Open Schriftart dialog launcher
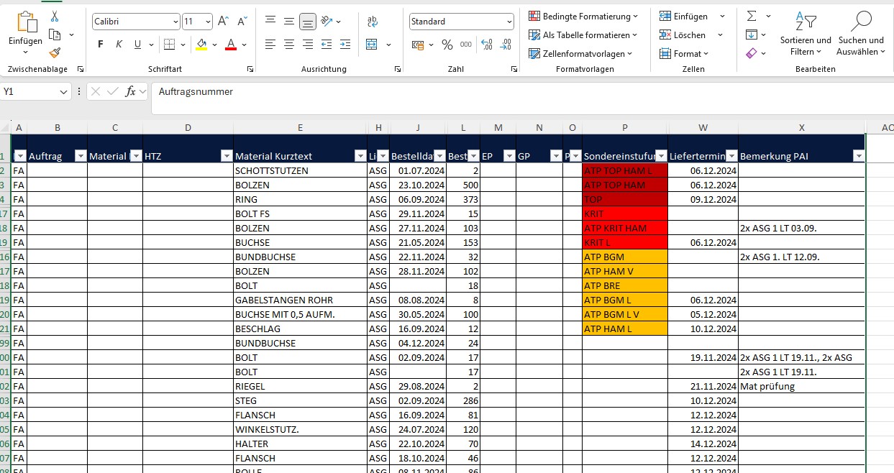The image size is (894, 473). pyautogui.click(x=250, y=69)
